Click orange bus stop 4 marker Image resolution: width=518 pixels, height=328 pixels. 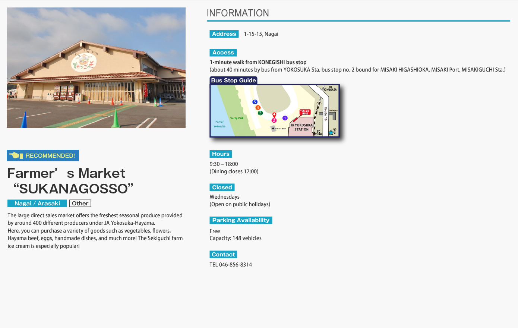[x=258, y=107]
